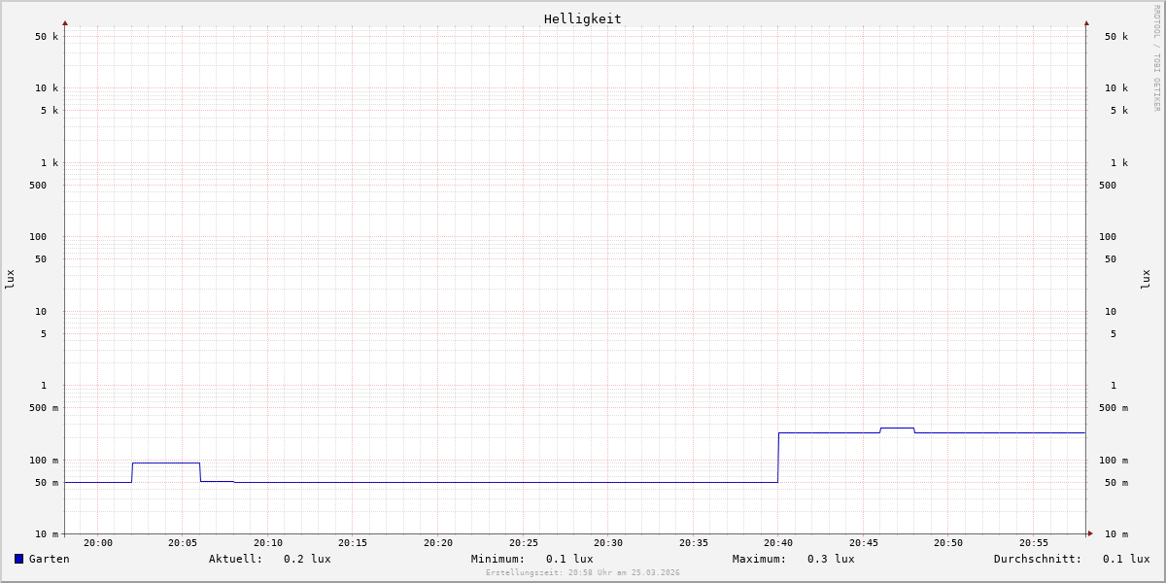Click the Maximum 0.3 lux value
The width and height of the screenshot is (1166, 583).
coord(831,559)
